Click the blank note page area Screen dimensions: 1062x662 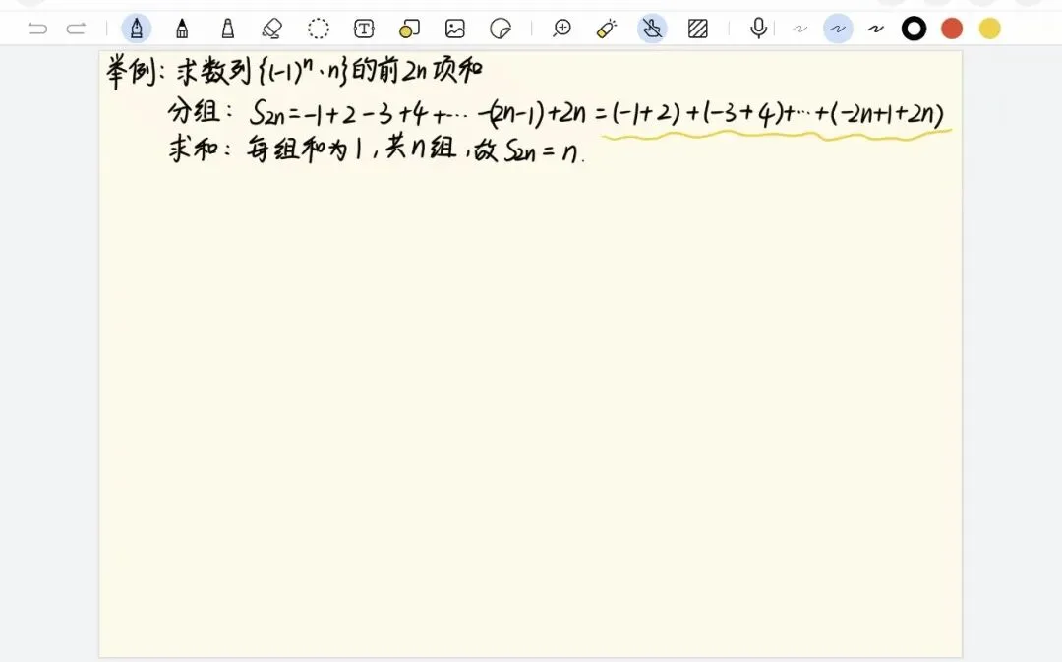point(531,413)
